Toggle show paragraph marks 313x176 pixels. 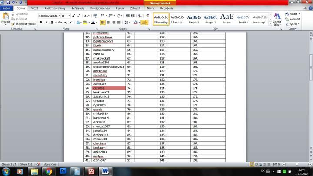point(147,16)
